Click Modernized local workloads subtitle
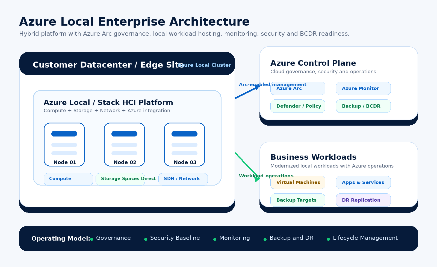 [332, 166]
